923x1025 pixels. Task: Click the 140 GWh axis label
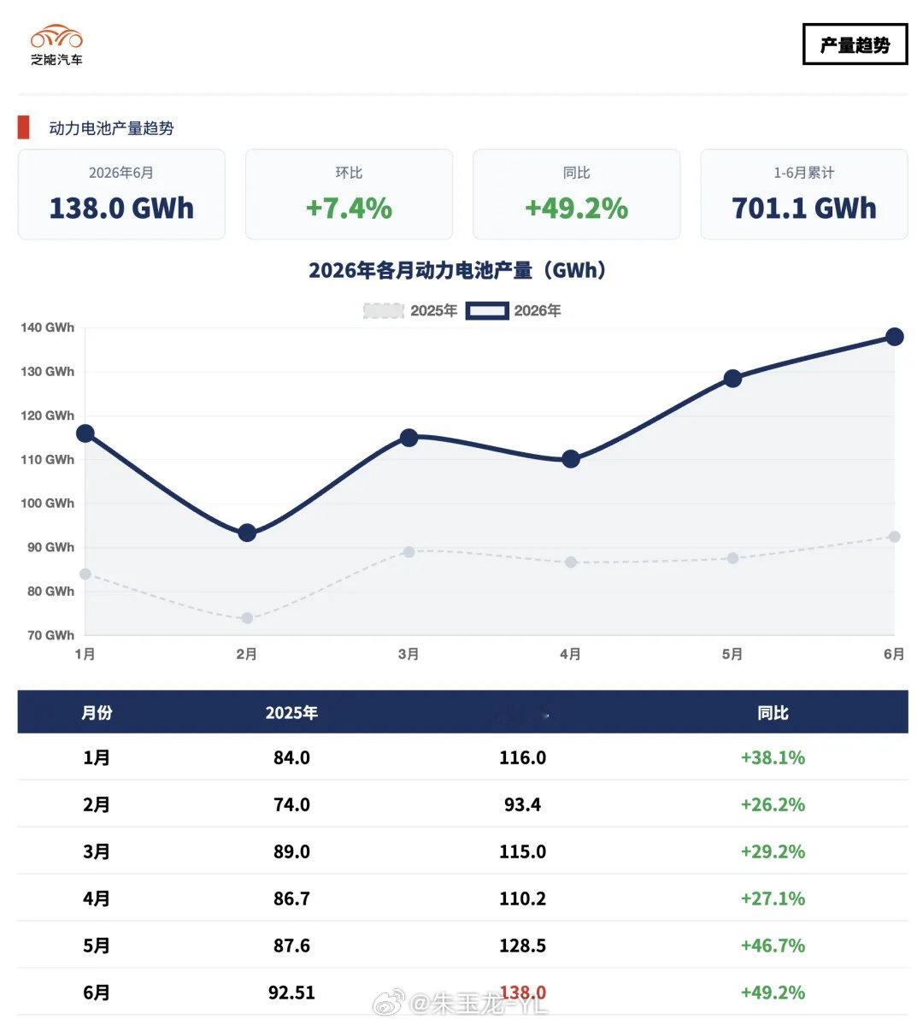(x=48, y=327)
